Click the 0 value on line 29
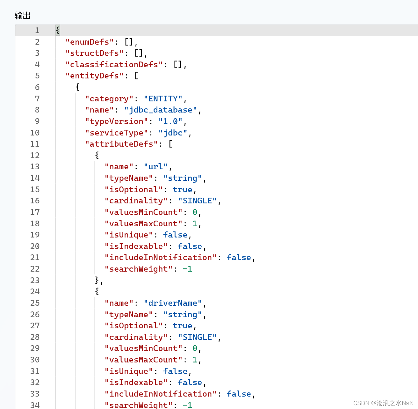The width and height of the screenshot is (418, 409). tap(195, 348)
